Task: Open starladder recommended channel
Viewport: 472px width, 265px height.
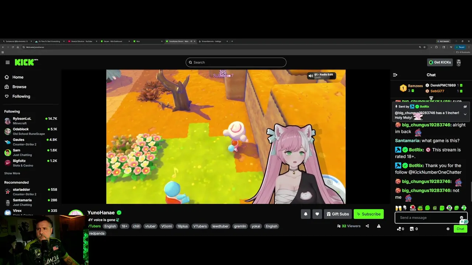Action: [30, 192]
